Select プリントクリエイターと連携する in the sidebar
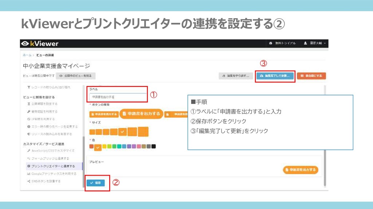 (x=54, y=166)
